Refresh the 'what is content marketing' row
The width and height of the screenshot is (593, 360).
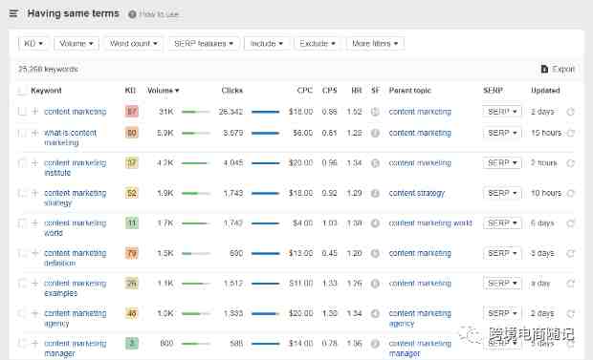click(570, 133)
